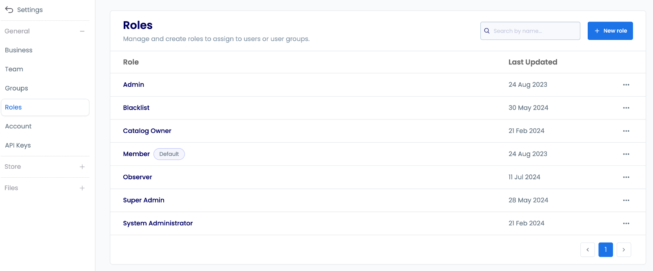Go to the Business settings page

pyautogui.click(x=19, y=50)
